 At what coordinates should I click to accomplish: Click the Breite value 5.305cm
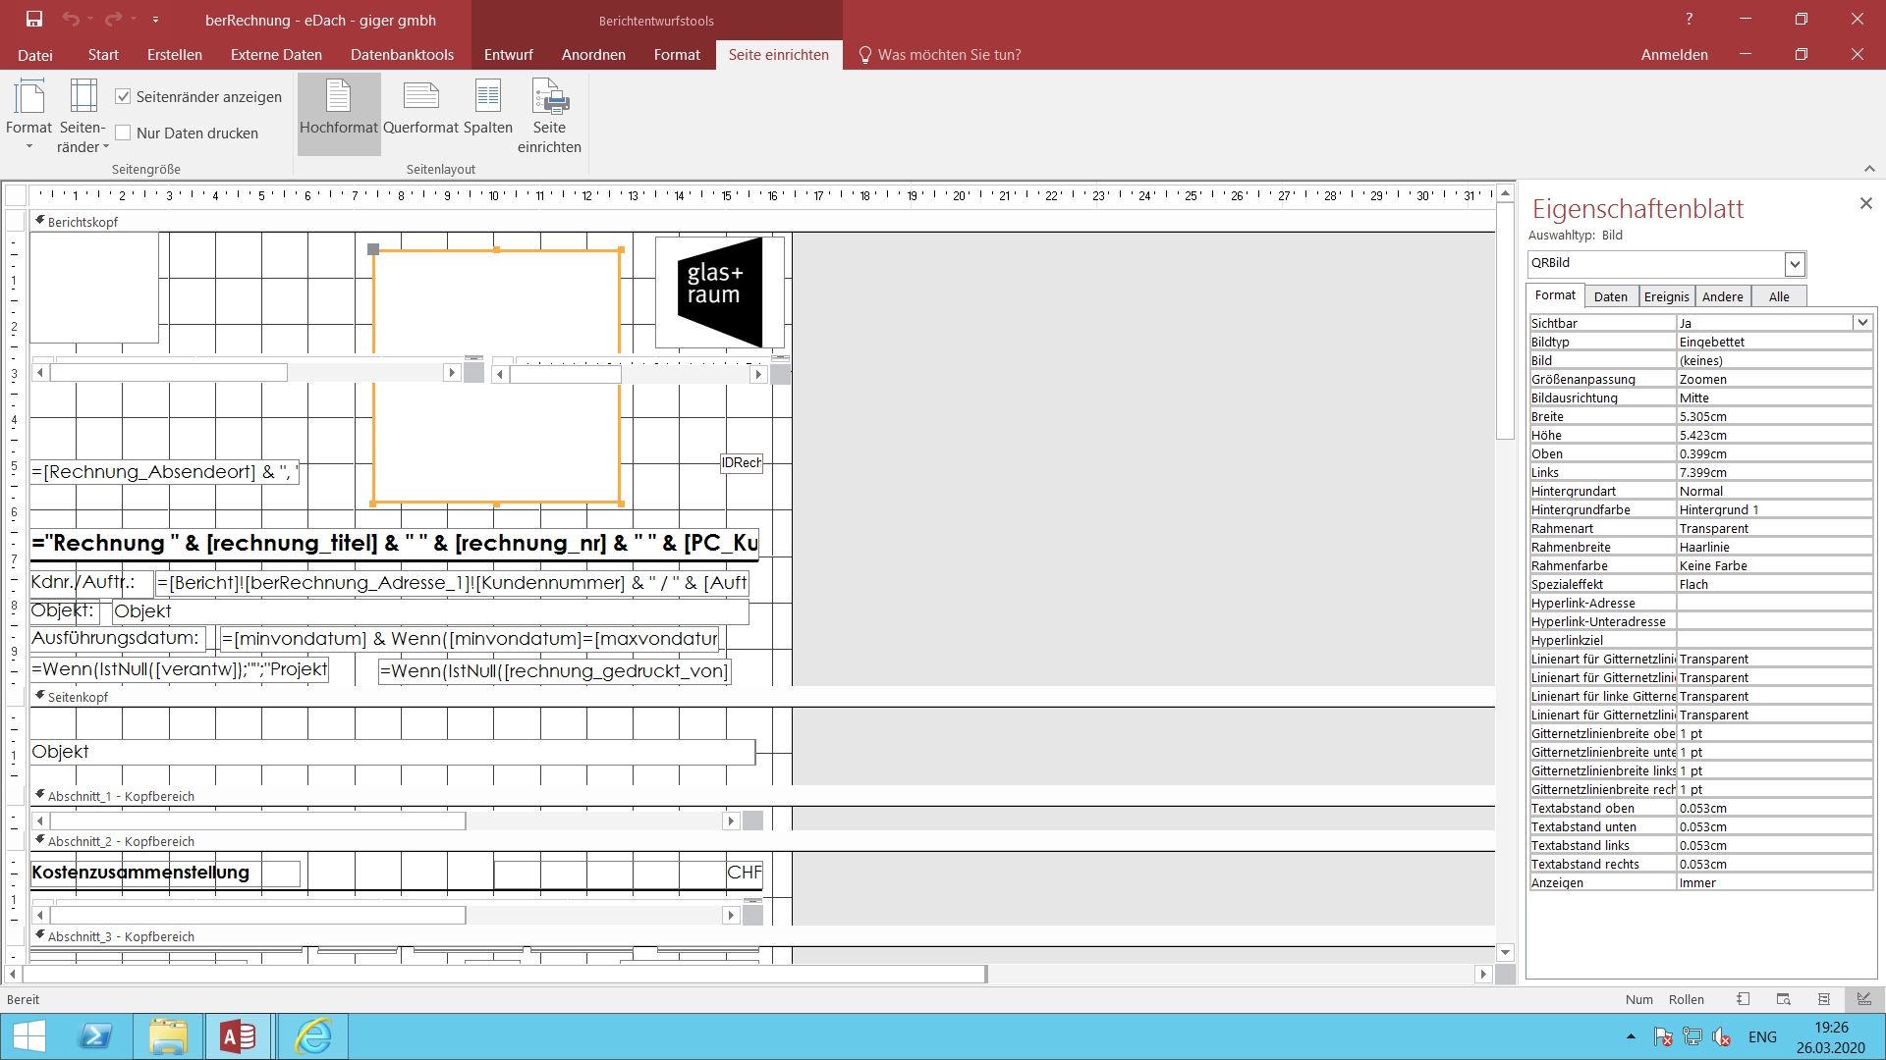[x=1774, y=416]
